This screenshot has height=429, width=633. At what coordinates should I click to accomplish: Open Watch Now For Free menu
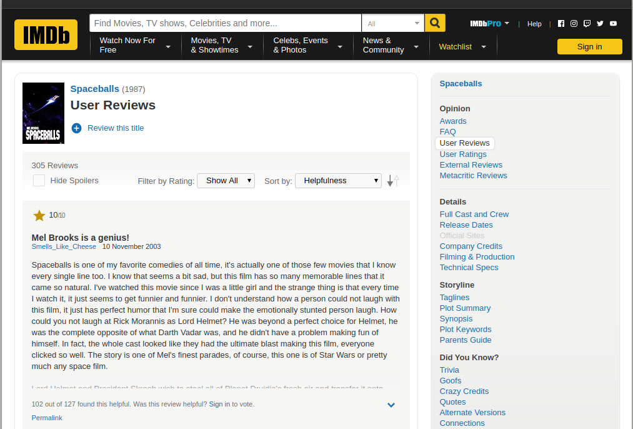click(x=135, y=45)
